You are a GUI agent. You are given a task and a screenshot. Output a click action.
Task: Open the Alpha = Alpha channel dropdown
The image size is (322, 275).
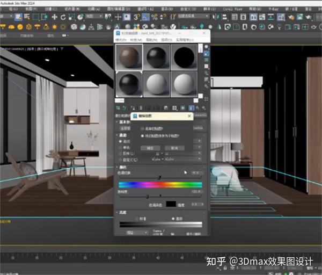(176, 160)
